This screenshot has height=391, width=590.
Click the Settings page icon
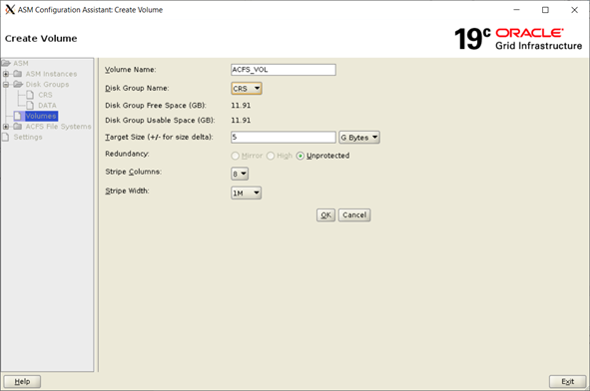click(6, 137)
